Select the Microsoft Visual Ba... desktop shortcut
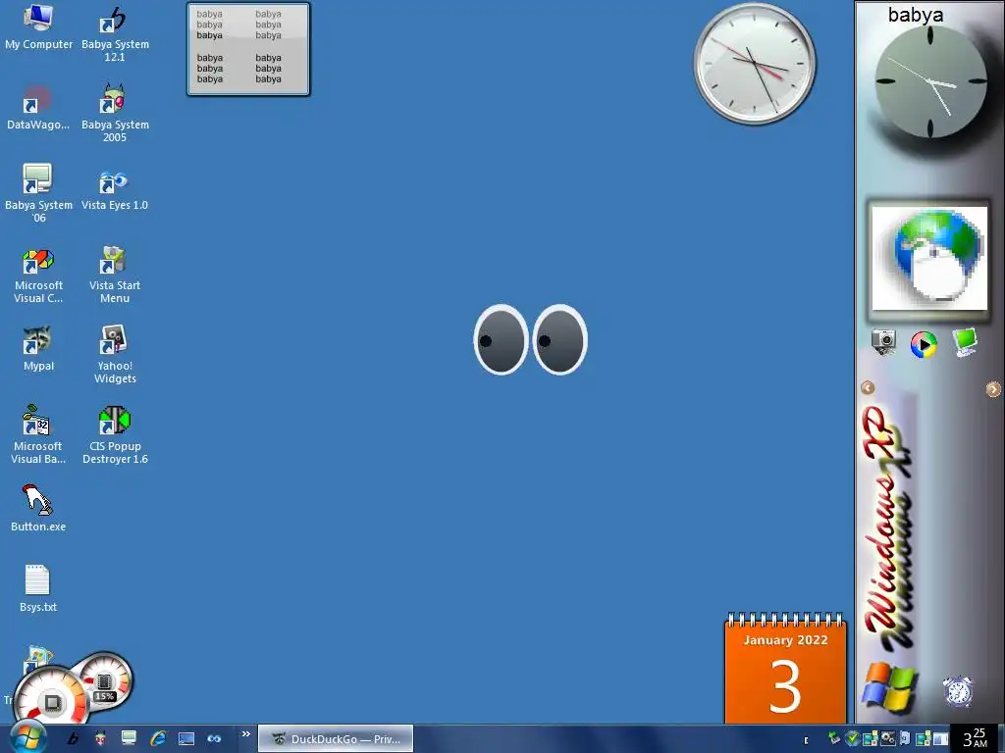1005x753 pixels. point(38,434)
